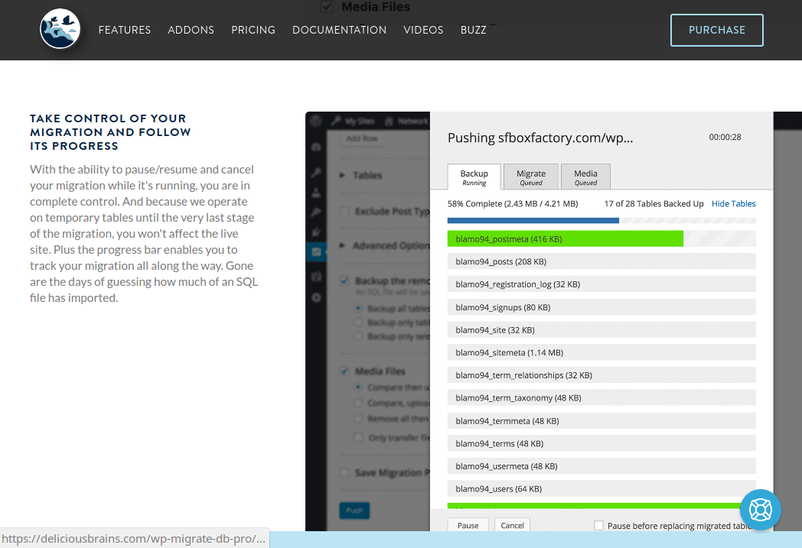This screenshot has width=802, height=548.
Task: Toggle the Media Files checkbox
Action: (x=344, y=371)
